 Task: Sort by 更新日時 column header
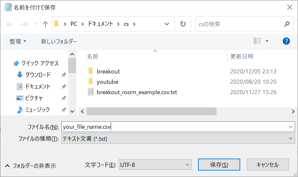[242, 56]
